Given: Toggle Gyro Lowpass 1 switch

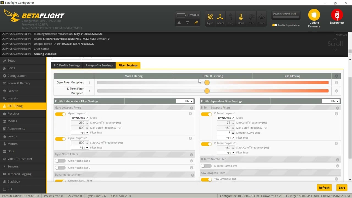Looking at the screenshot, I should tap(60, 114).
